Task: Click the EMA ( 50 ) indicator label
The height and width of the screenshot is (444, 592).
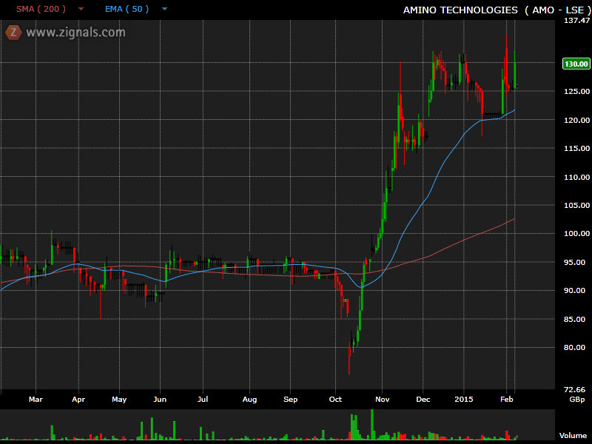Action: coord(126,10)
